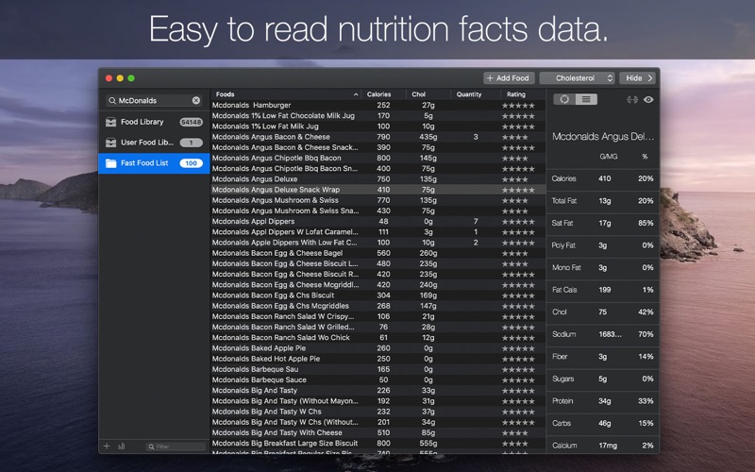Click star rating of Angus Mushroom & Swiss
The image size is (755, 472).
(x=514, y=201)
